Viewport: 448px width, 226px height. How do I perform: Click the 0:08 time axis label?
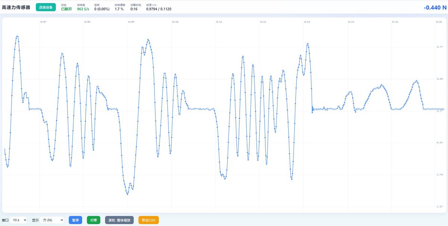[87, 22]
